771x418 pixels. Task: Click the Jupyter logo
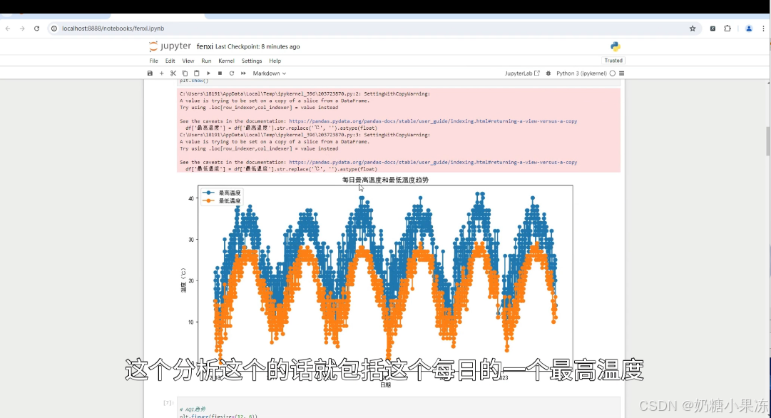coord(170,46)
